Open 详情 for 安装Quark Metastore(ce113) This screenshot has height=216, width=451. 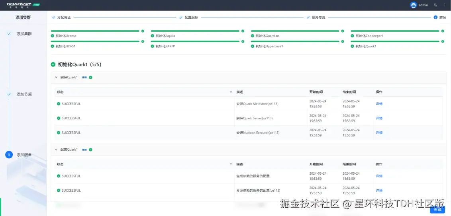tap(379, 104)
